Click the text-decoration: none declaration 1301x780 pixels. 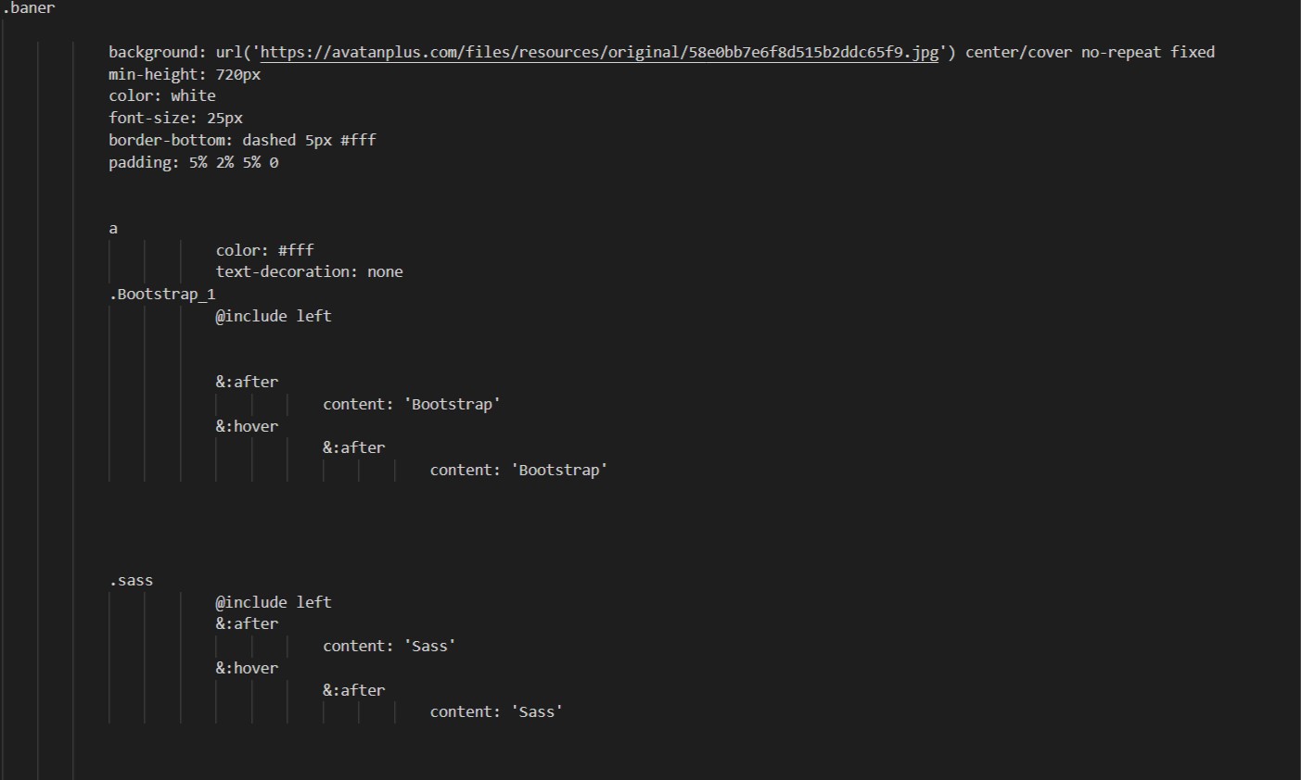click(309, 272)
